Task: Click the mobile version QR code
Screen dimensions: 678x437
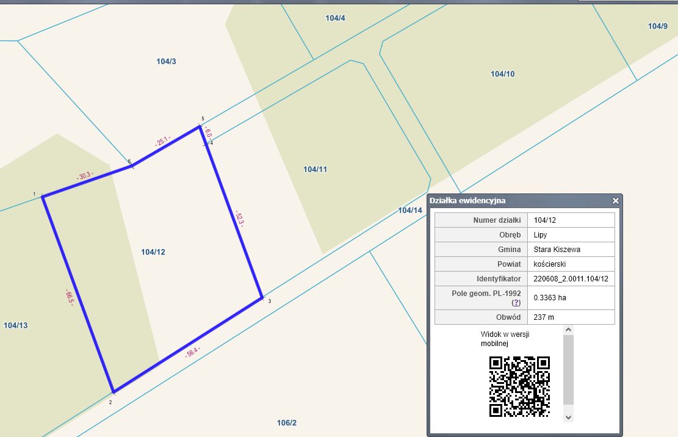Action: click(519, 386)
